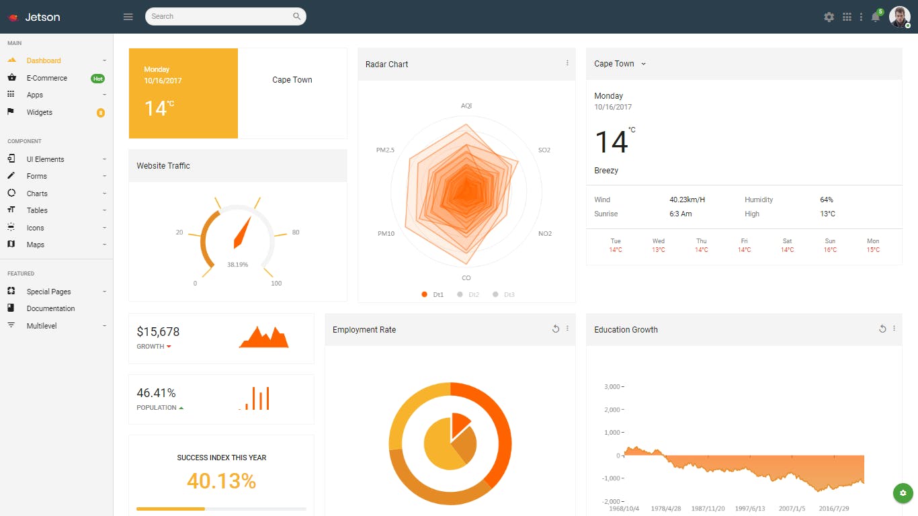Screen dimensions: 918x516
Task: Open the Cape Town location dropdown
Action: pyautogui.click(x=619, y=63)
